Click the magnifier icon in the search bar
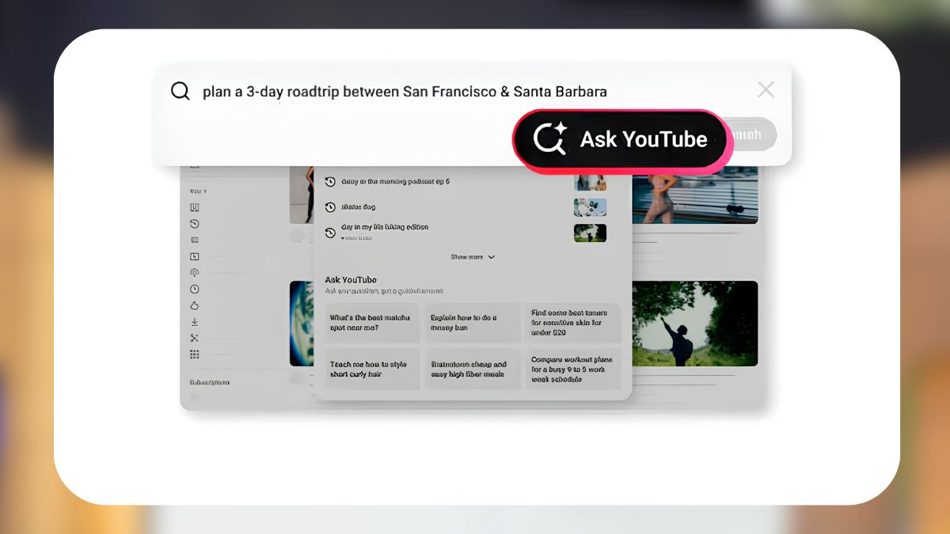This screenshot has height=534, width=950. 180,91
